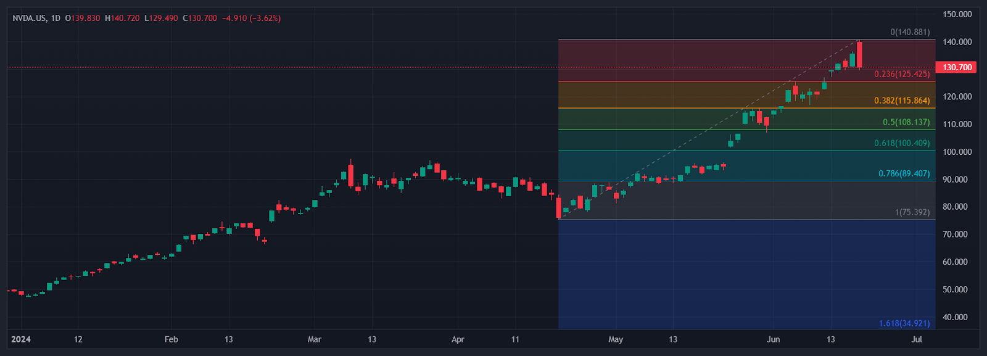Viewport: 987px width, 356px height.
Task: Select the 0(140.881) Fibonacci top label
Action: pyautogui.click(x=909, y=32)
